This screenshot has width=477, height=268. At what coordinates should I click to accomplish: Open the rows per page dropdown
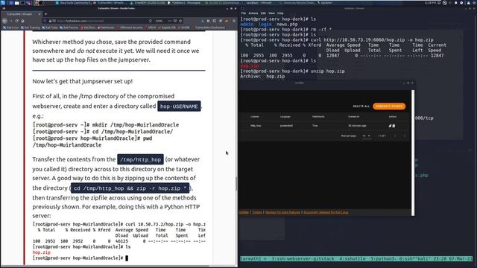[366, 135]
